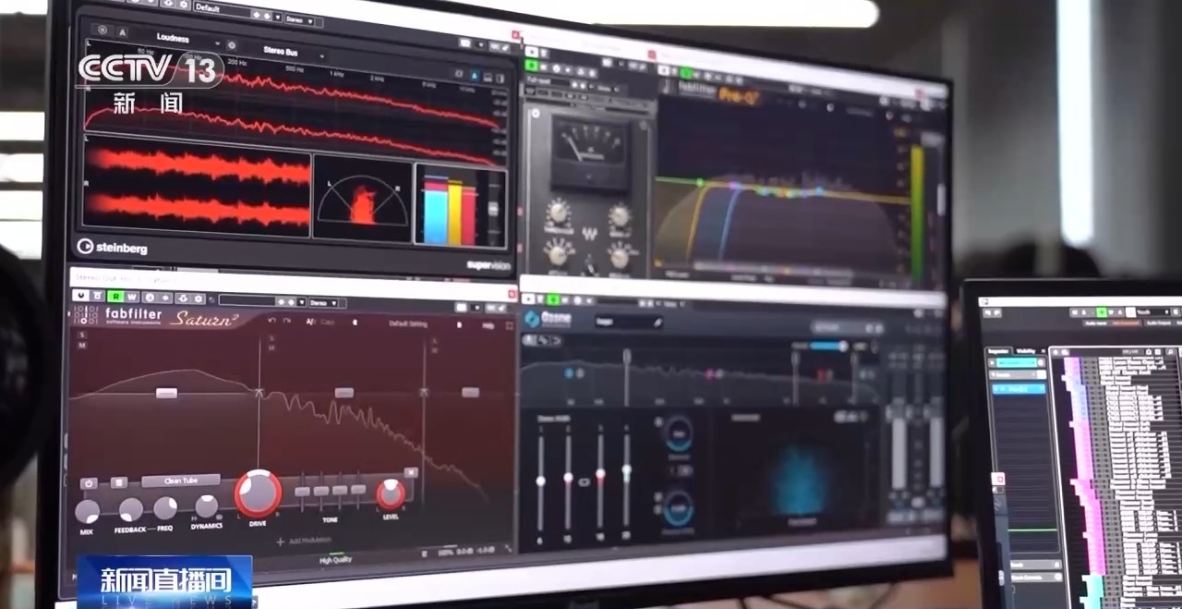Screen dimensions: 1182x609
Task: Open the High Quality option in Saturn 2
Action: [335, 560]
